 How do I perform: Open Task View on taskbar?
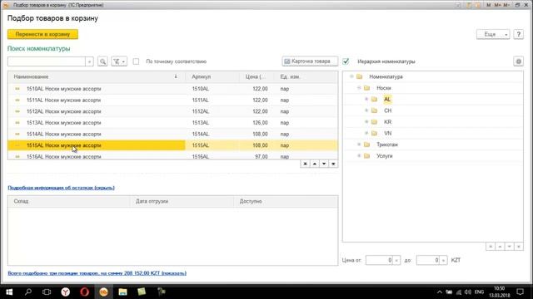point(47,292)
